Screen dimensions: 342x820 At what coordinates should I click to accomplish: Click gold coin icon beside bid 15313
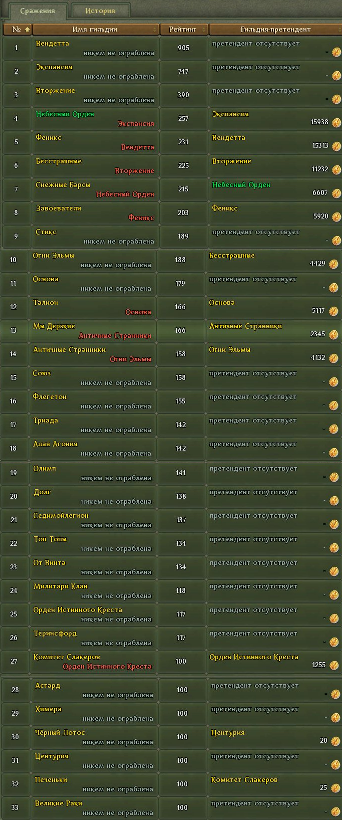point(336,146)
